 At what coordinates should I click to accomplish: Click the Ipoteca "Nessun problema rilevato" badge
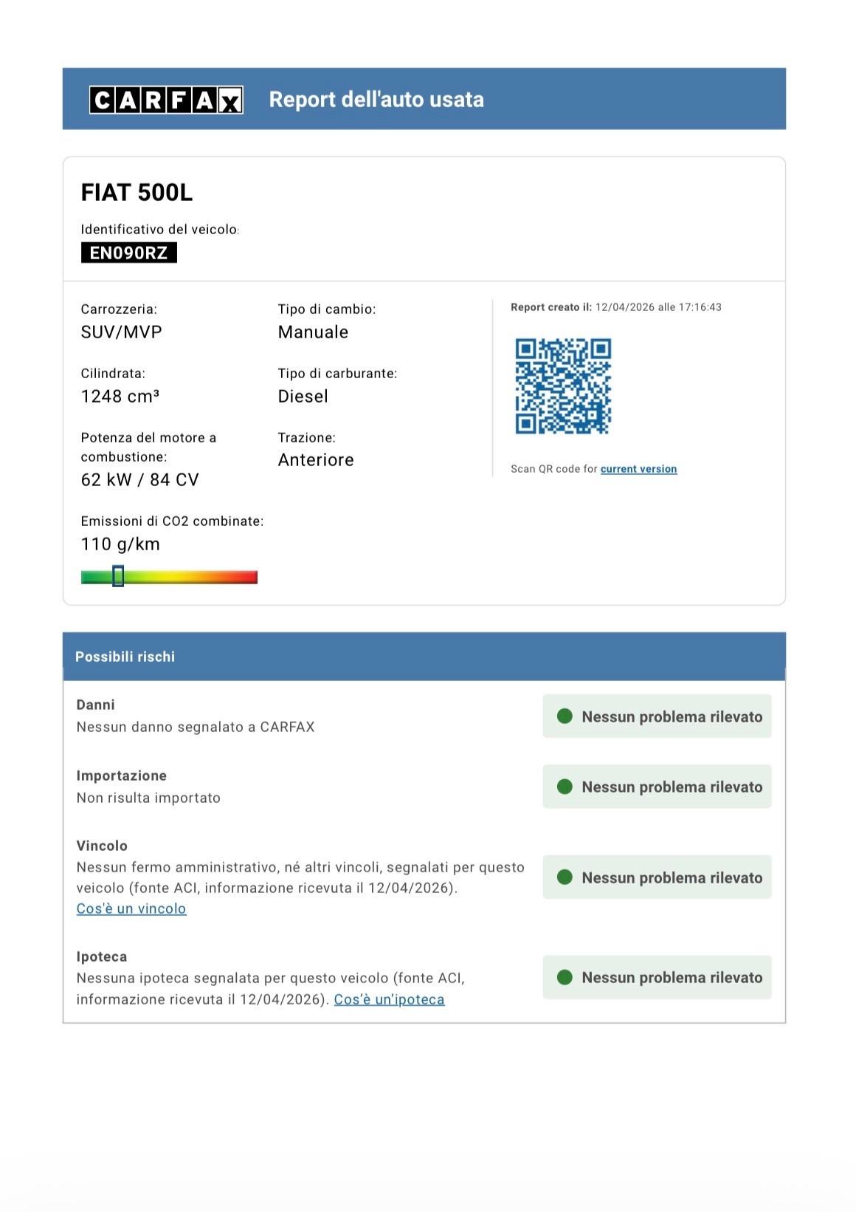click(657, 977)
